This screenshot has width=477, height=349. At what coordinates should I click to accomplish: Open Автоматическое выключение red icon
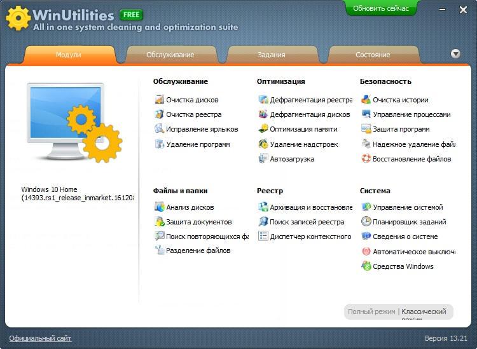coord(366,251)
